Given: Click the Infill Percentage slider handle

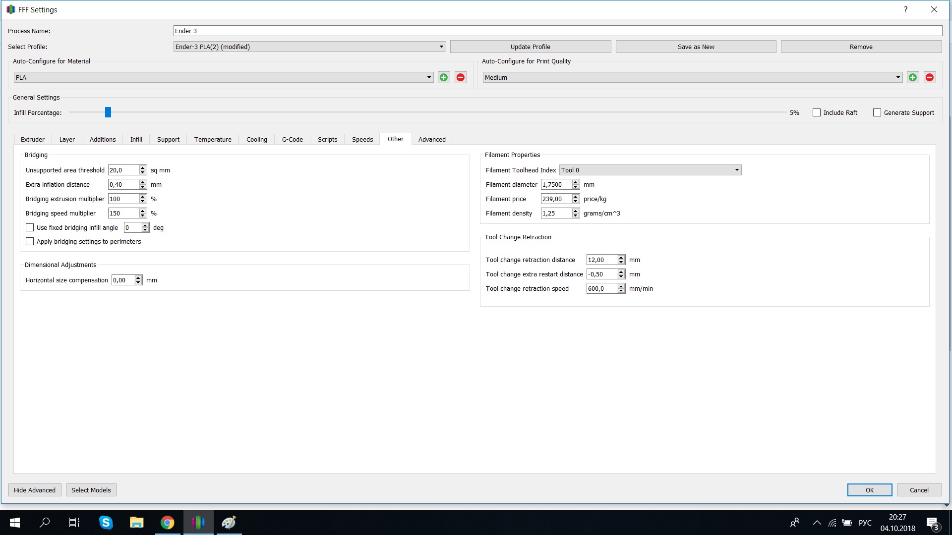Looking at the screenshot, I should (x=108, y=112).
